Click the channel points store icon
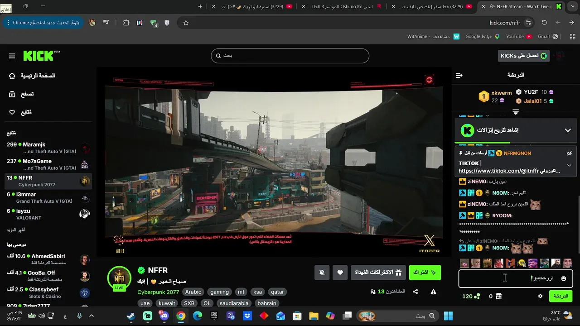Viewport: 580px width, 326px height. tap(498, 296)
